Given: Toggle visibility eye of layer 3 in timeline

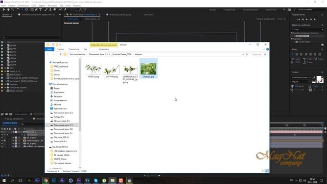Looking at the screenshot, I should pos(2,141).
